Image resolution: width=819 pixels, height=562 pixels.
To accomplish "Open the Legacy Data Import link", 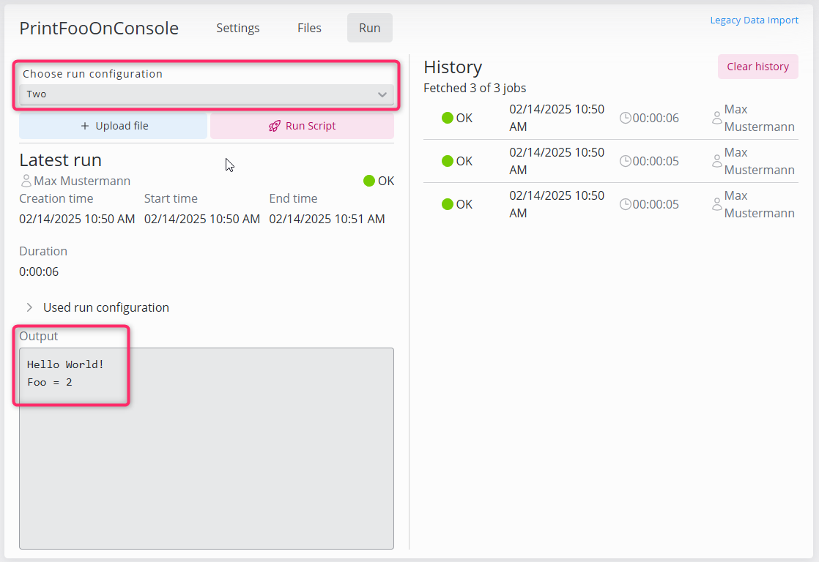I will tap(754, 20).
